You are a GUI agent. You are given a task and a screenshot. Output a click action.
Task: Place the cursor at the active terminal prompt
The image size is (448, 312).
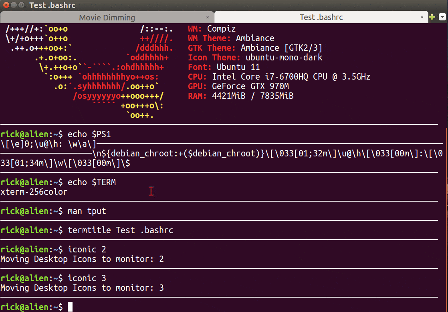click(69, 306)
